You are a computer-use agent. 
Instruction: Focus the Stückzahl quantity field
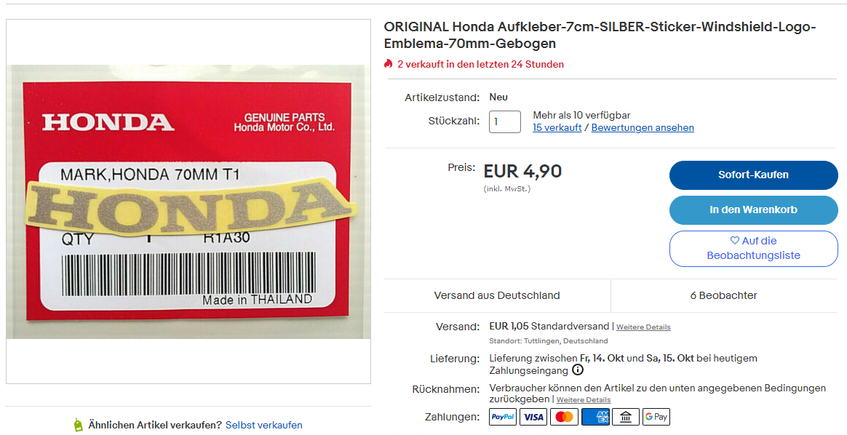(x=504, y=121)
